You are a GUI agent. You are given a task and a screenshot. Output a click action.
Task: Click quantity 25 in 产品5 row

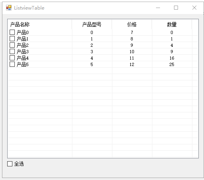(172, 64)
